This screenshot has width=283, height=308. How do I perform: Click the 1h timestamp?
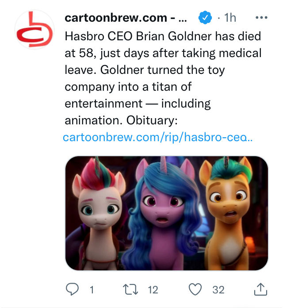[230, 18]
